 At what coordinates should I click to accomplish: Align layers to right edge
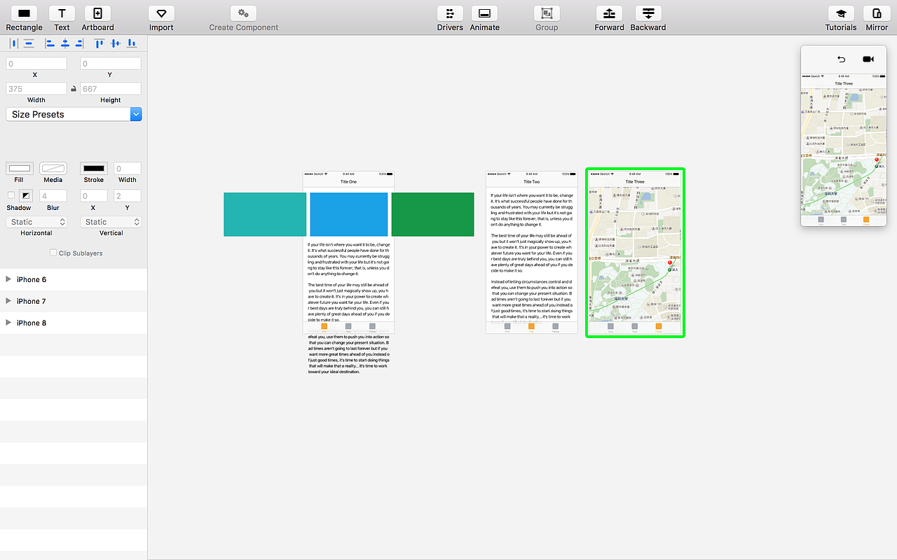[x=79, y=43]
